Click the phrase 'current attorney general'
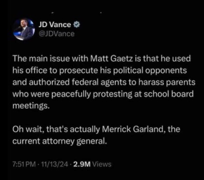204x180 pixels. (x=58, y=141)
